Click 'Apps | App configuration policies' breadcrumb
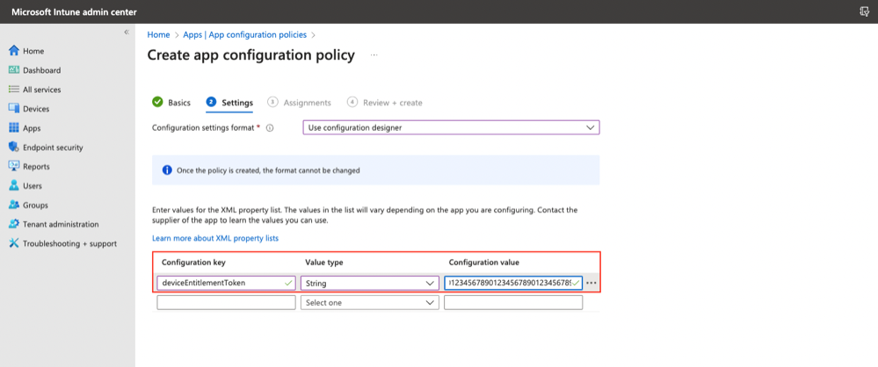 pyautogui.click(x=244, y=35)
